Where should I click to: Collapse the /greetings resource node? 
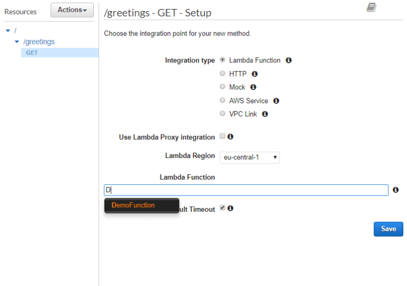(x=17, y=42)
